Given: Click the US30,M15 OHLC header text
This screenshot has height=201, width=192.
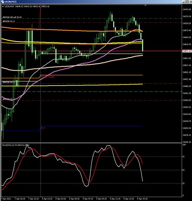Looking at the screenshot, I should (27, 6).
